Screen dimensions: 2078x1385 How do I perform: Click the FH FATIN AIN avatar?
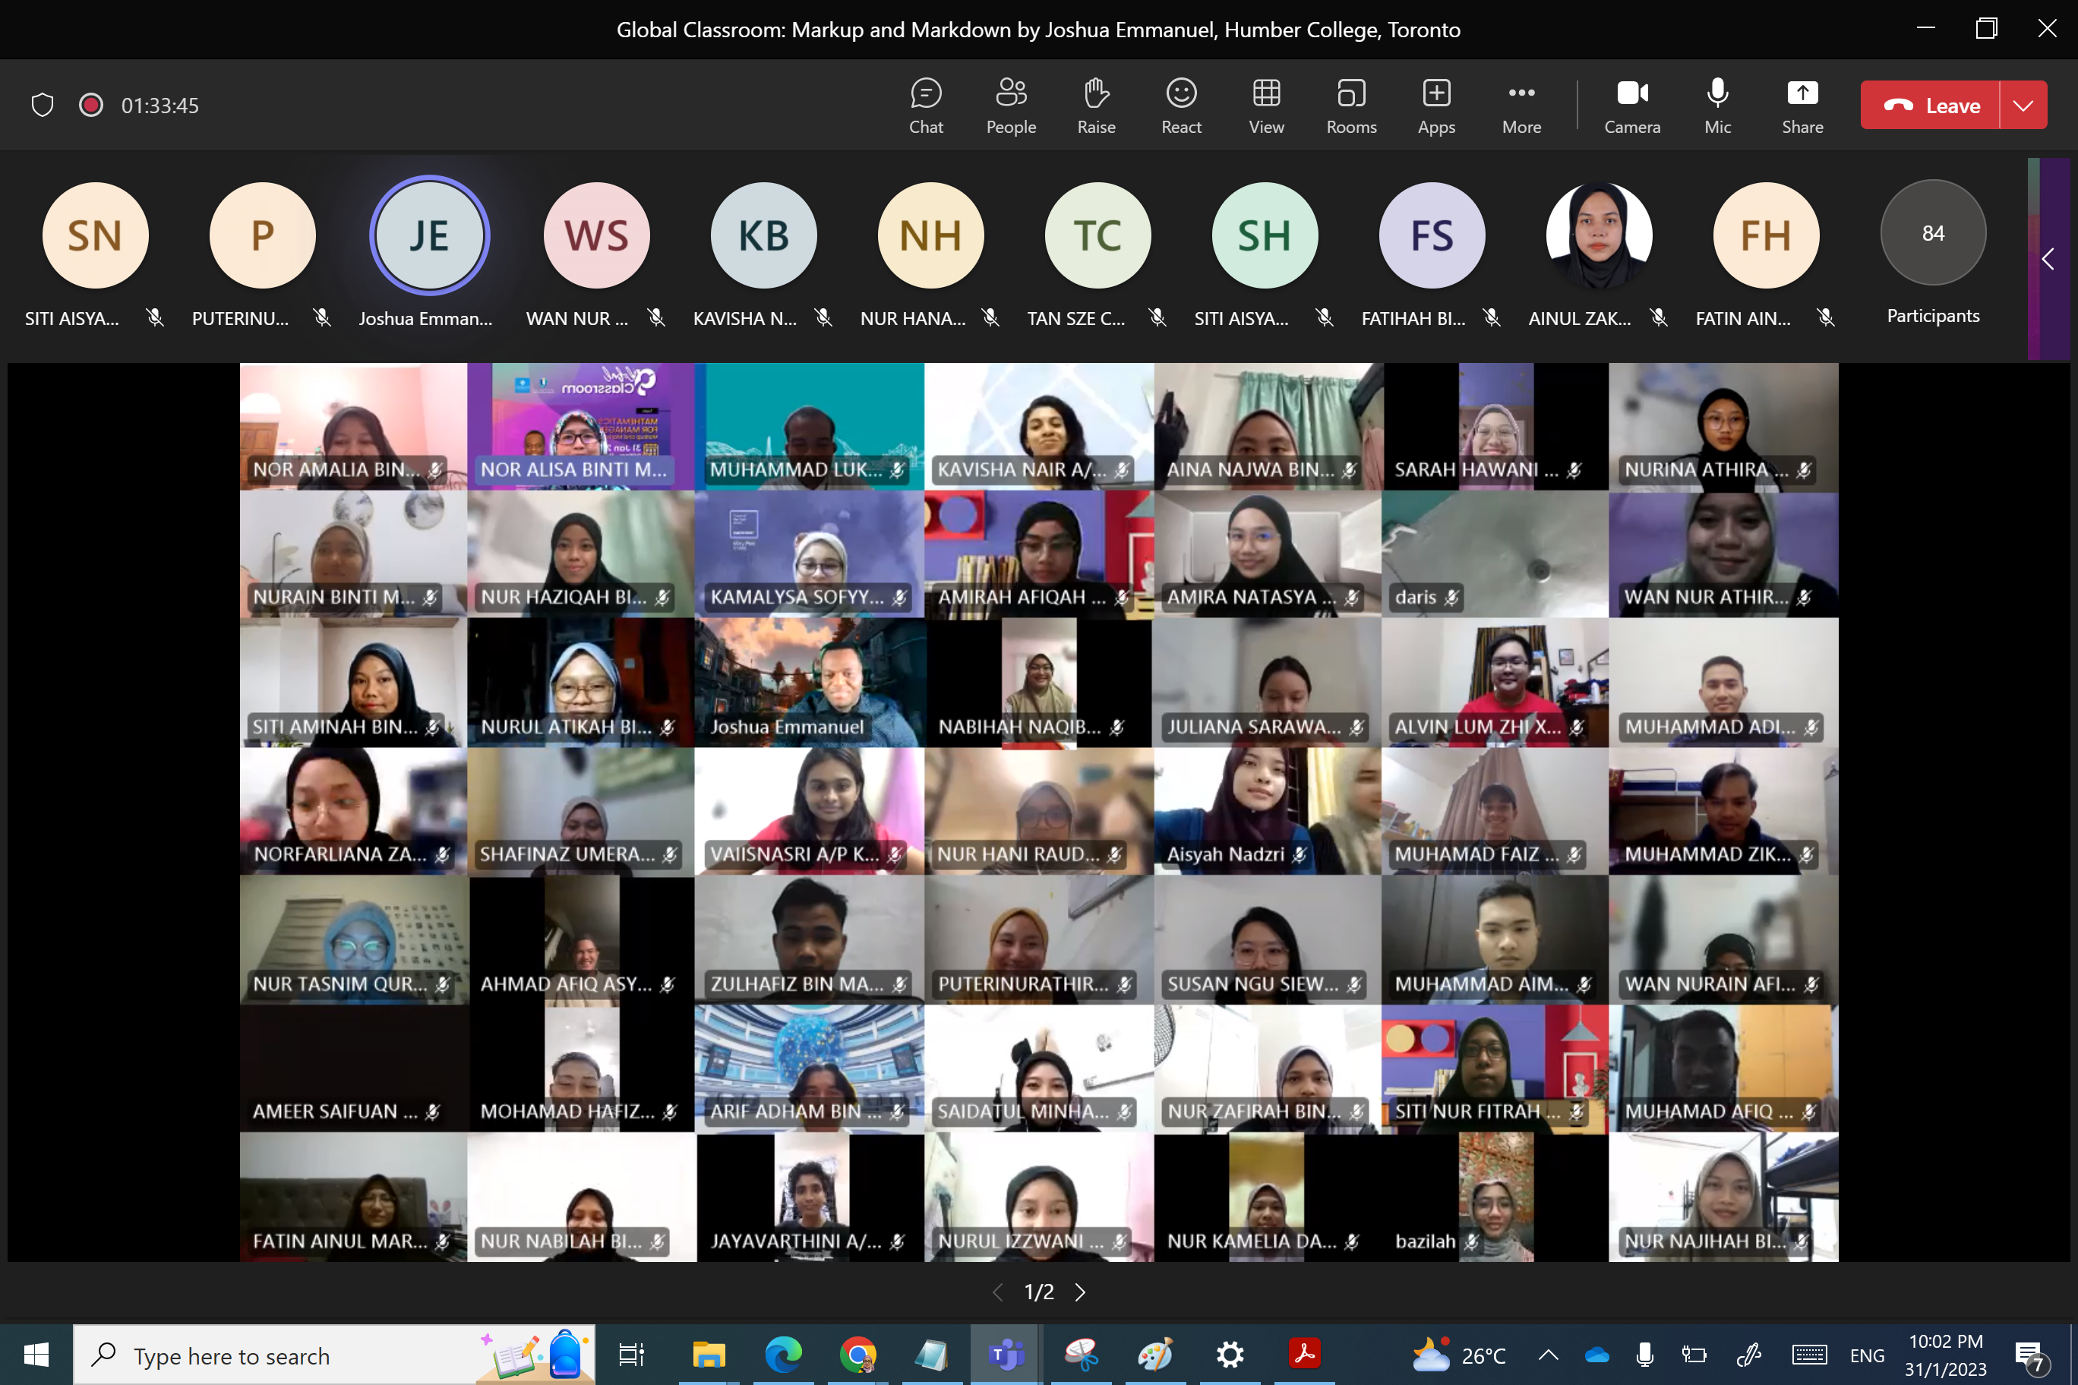point(1765,235)
